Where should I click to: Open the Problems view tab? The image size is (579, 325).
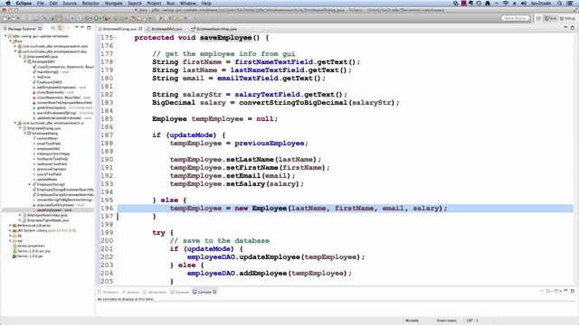(109, 292)
